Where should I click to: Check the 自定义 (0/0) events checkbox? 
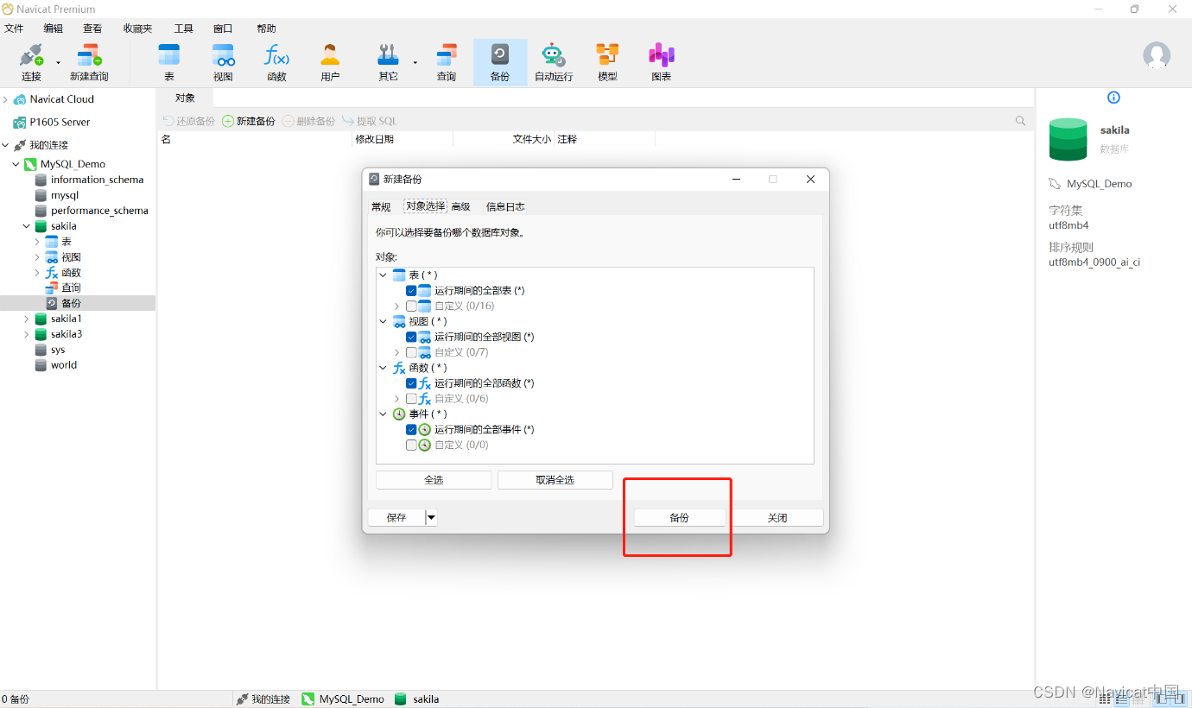click(x=411, y=446)
